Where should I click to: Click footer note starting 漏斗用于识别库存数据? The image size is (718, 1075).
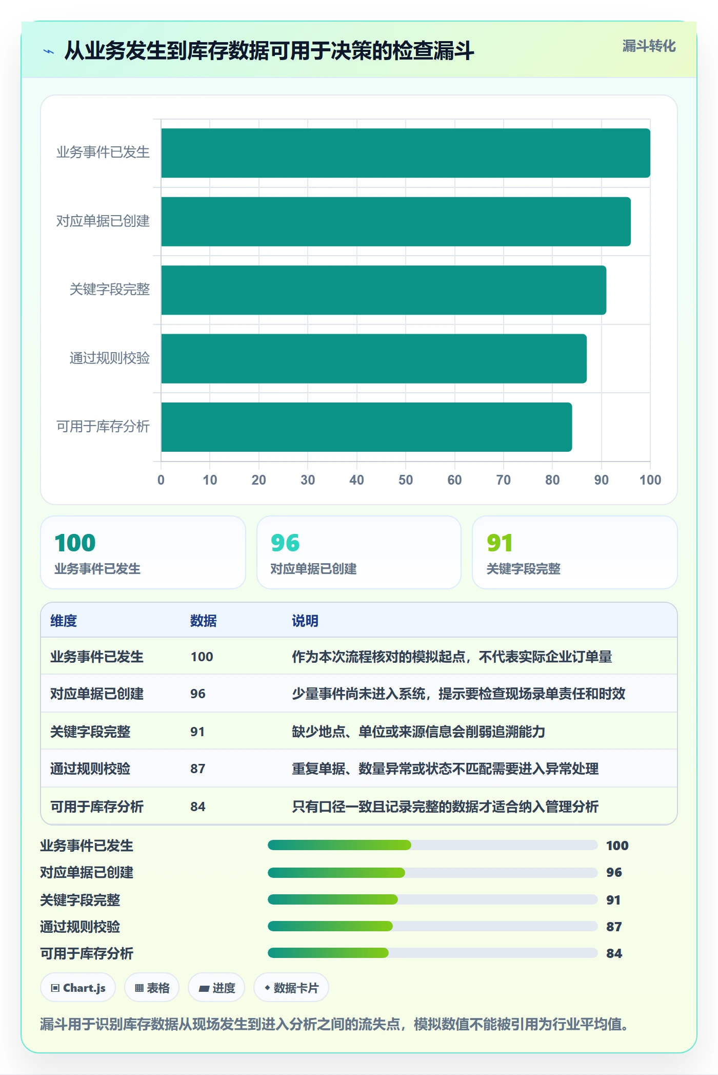click(334, 1024)
